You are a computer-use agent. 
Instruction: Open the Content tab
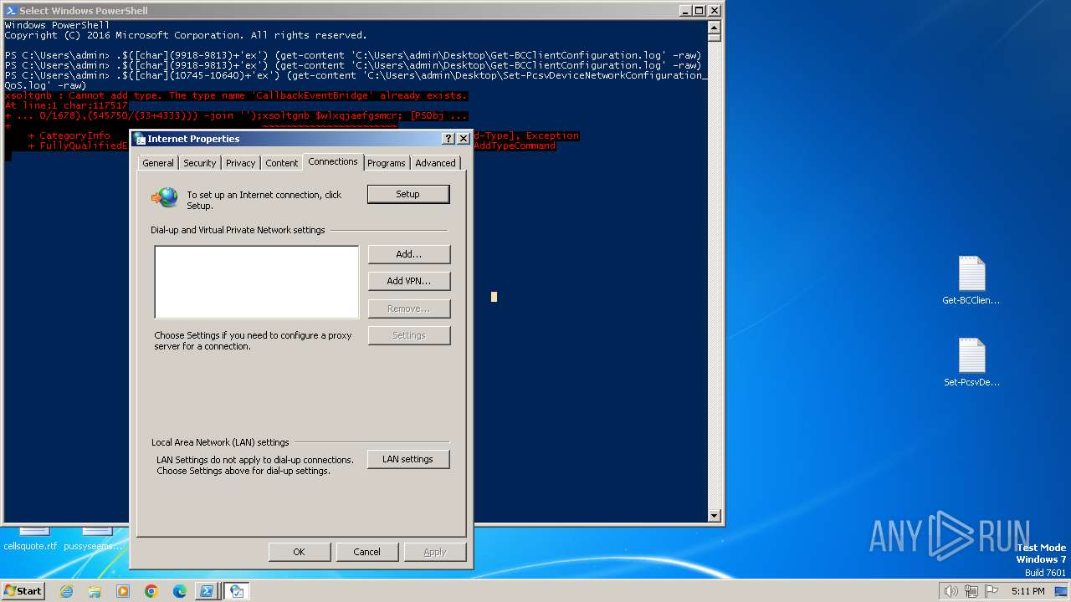282,163
